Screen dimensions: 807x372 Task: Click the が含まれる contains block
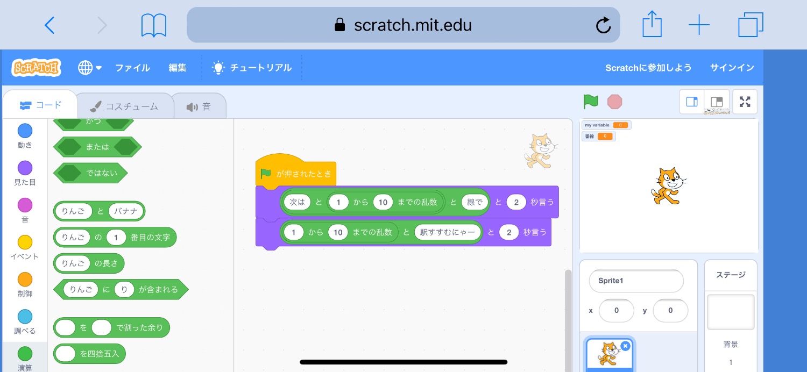[x=121, y=289]
